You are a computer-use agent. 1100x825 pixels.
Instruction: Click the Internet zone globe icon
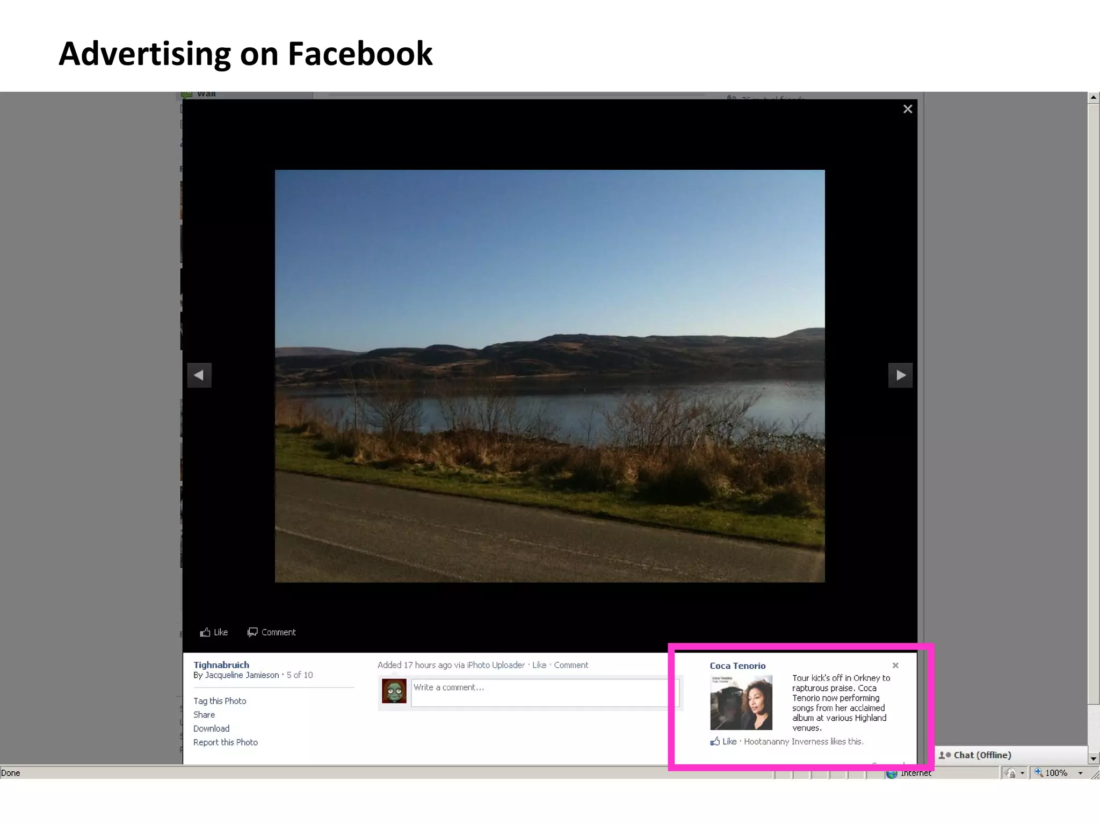coord(892,774)
